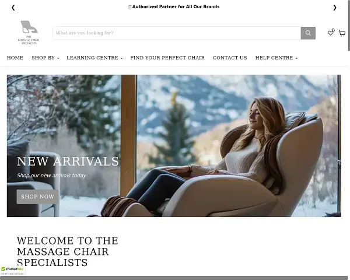Expand the Learning Centre dropdown

[x=94, y=58]
